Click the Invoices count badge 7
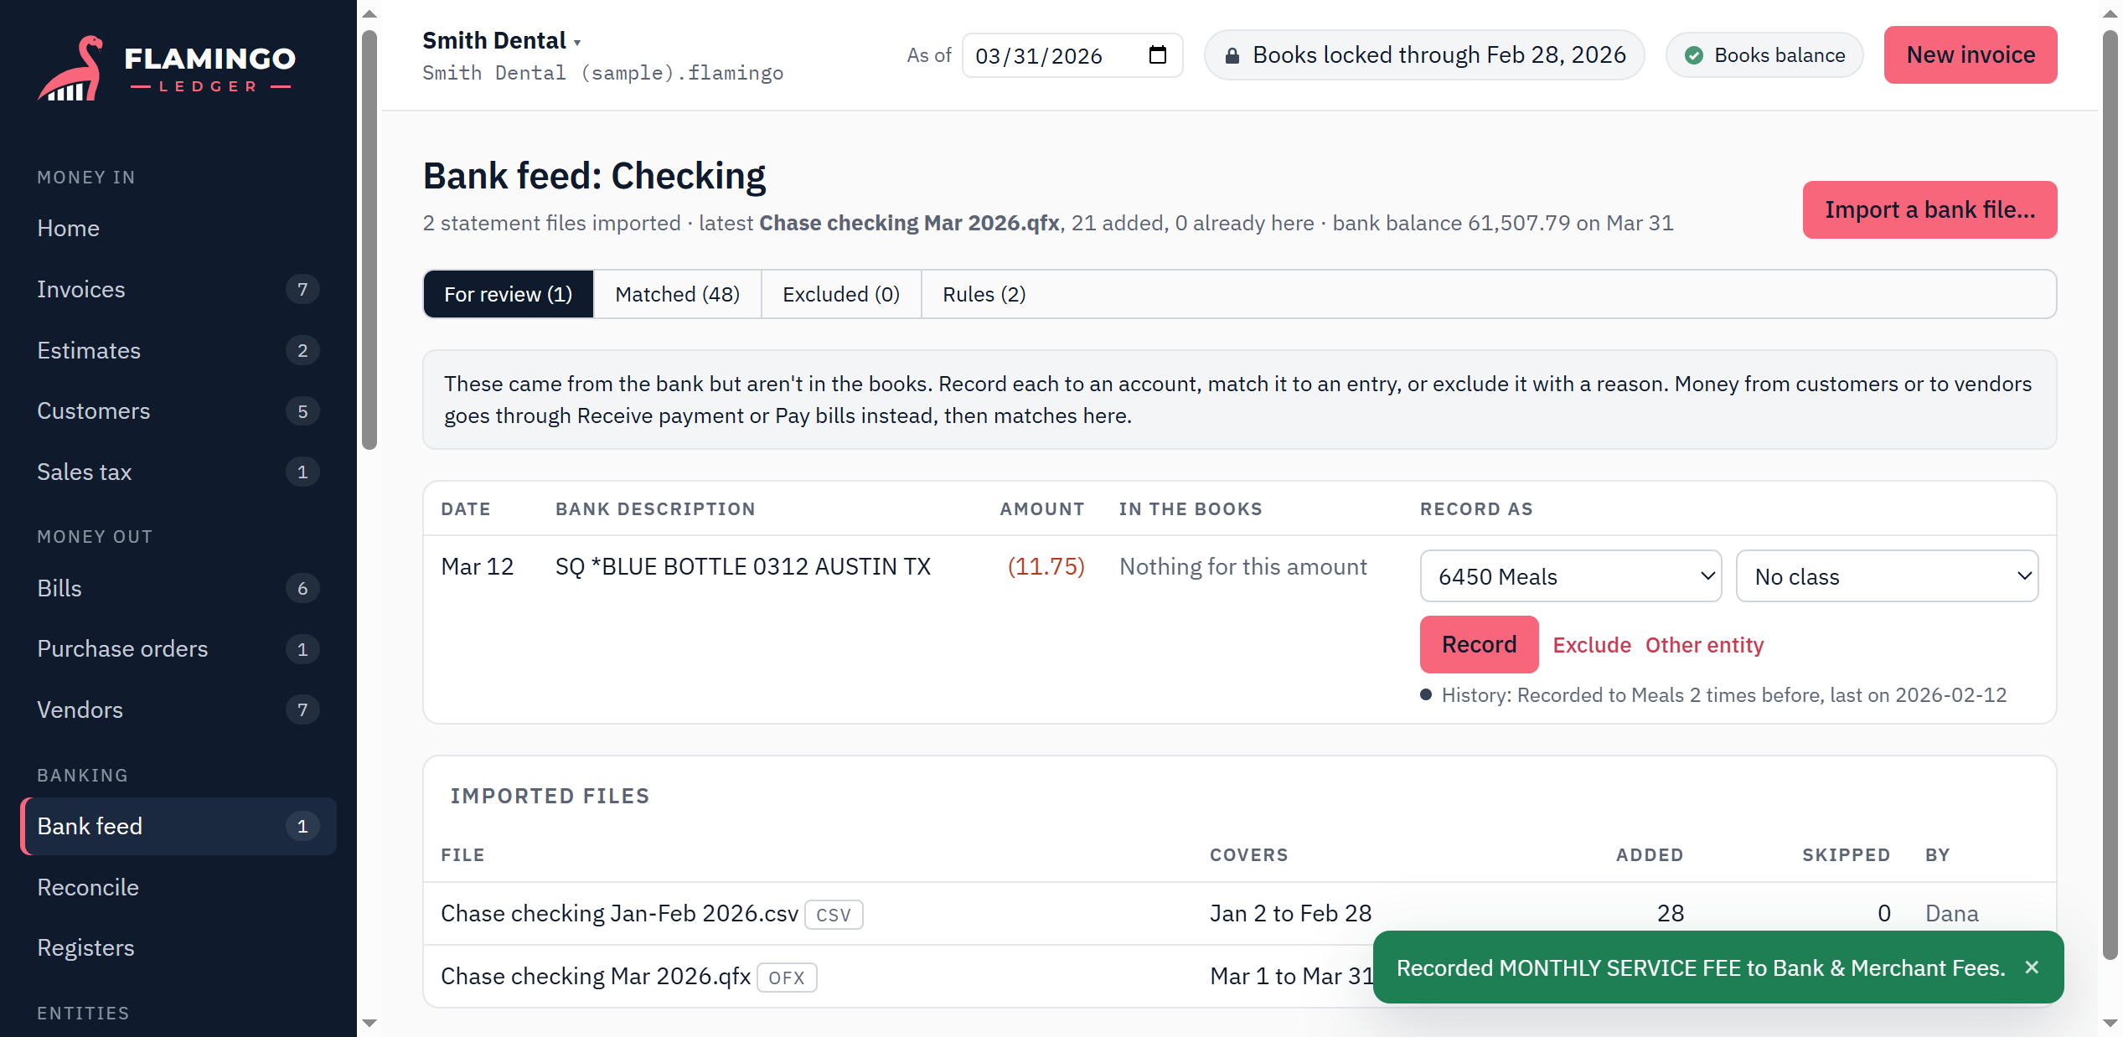Image resolution: width=2123 pixels, height=1037 pixels. tap(302, 290)
